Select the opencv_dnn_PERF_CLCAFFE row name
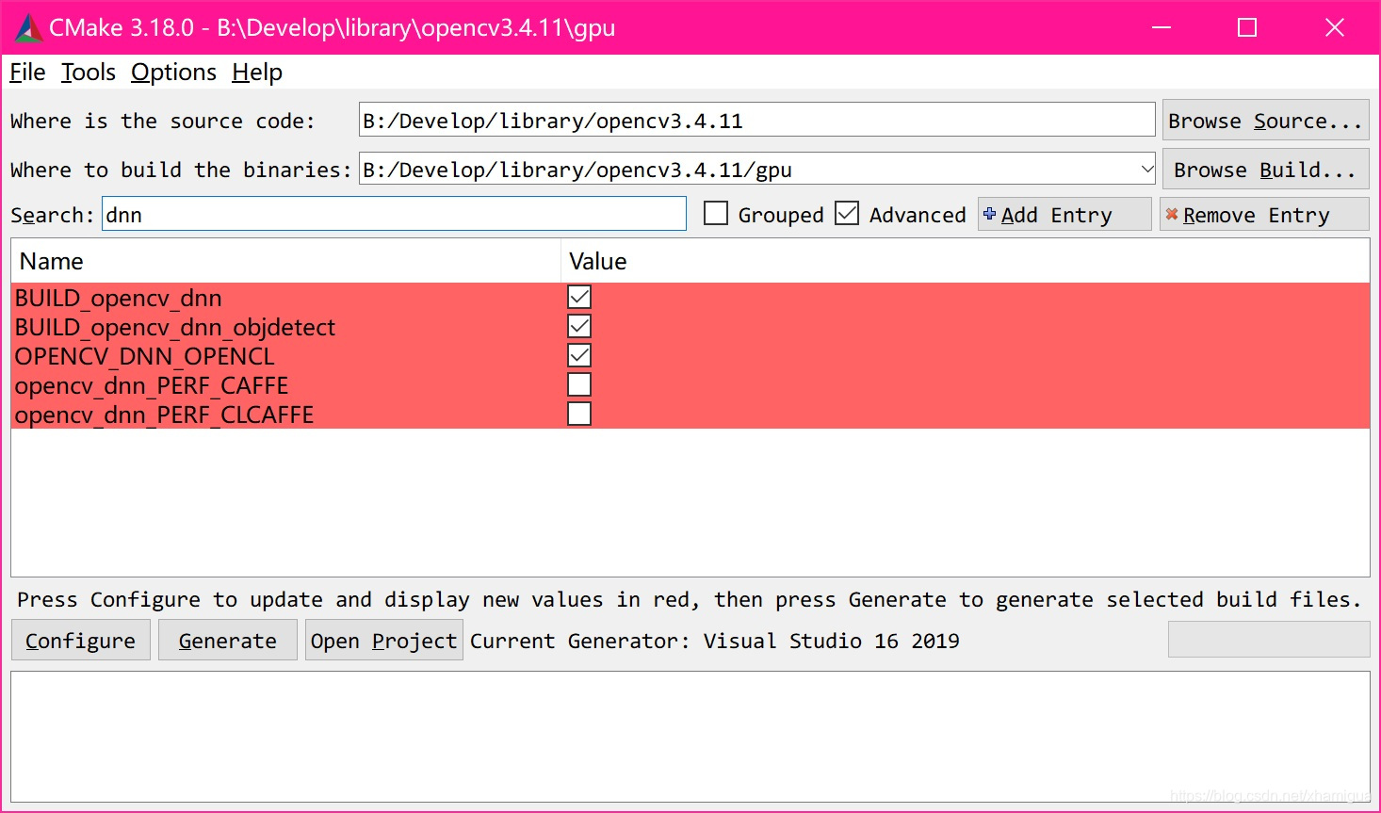The image size is (1381, 813). 164,415
